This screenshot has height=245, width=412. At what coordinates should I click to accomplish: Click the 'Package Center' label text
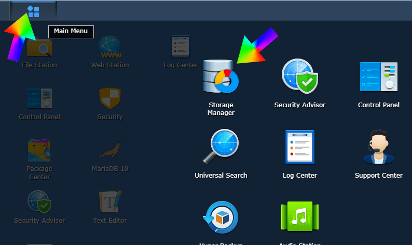coord(39,173)
